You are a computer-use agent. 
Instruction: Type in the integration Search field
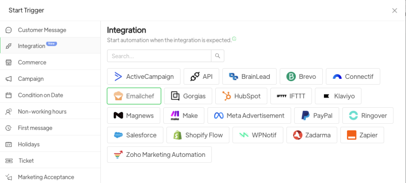click(159, 56)
